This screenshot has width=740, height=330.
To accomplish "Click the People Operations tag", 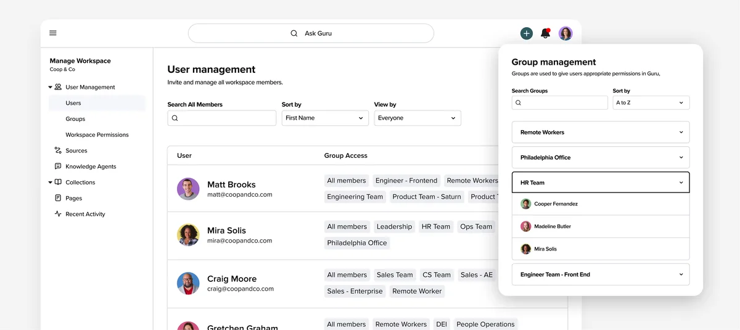I will (x=486, y=324).
